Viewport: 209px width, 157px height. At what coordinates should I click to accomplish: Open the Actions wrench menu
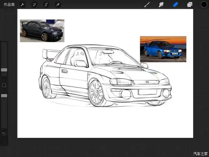pyautogui.click(x=22, y=4)
